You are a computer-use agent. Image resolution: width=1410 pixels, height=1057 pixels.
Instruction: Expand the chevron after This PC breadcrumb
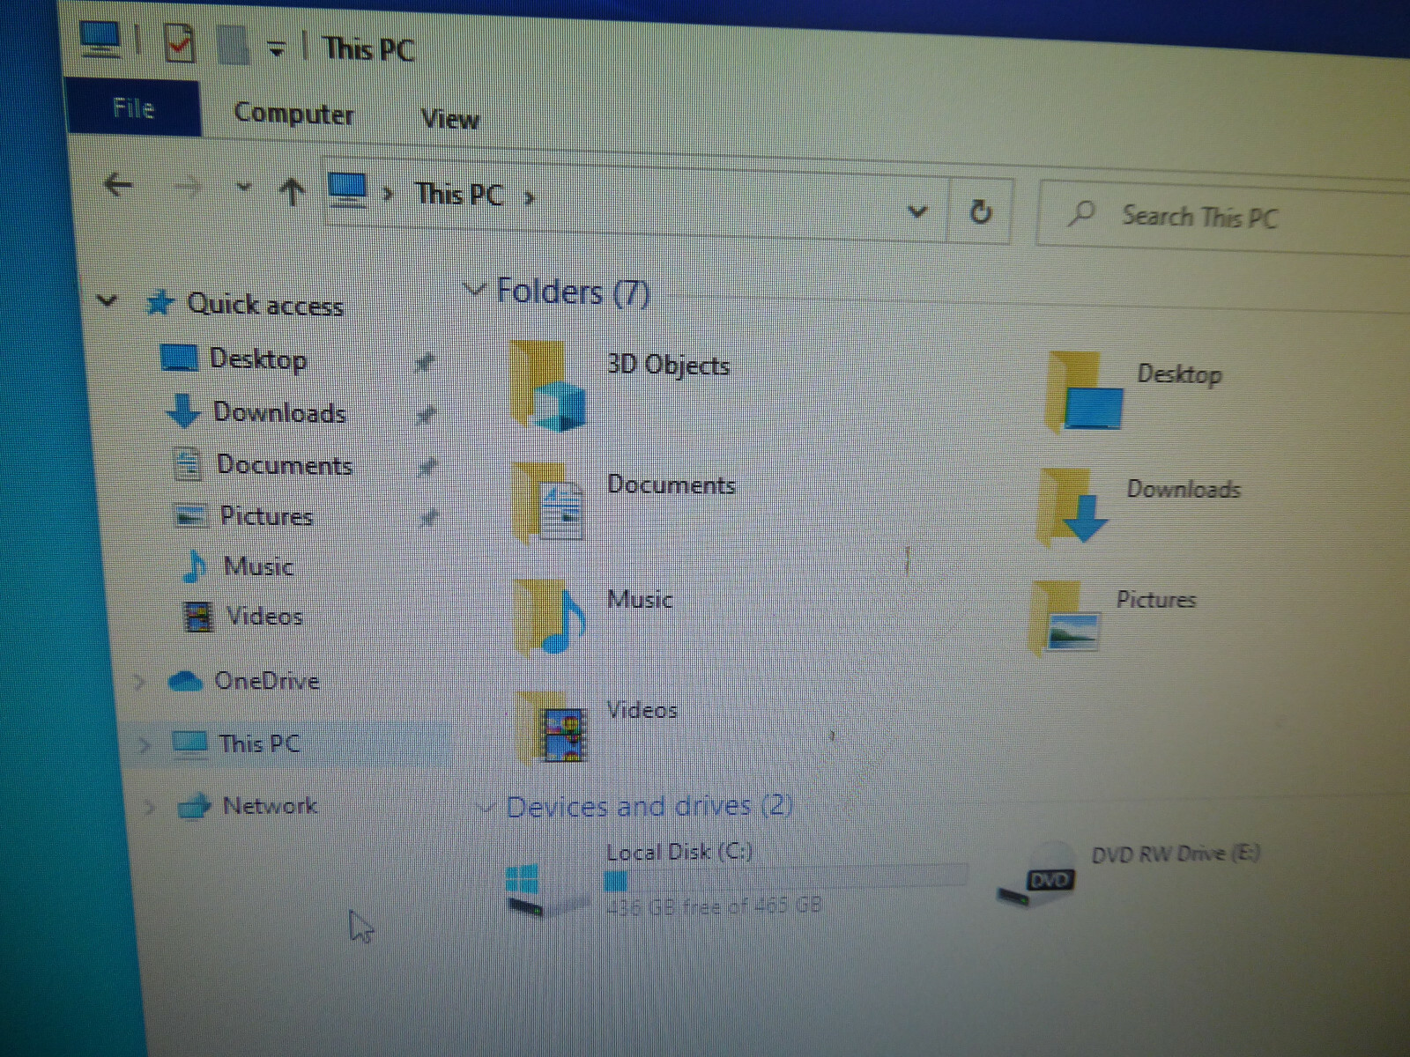pyautogui.click(x=529, y=197)
